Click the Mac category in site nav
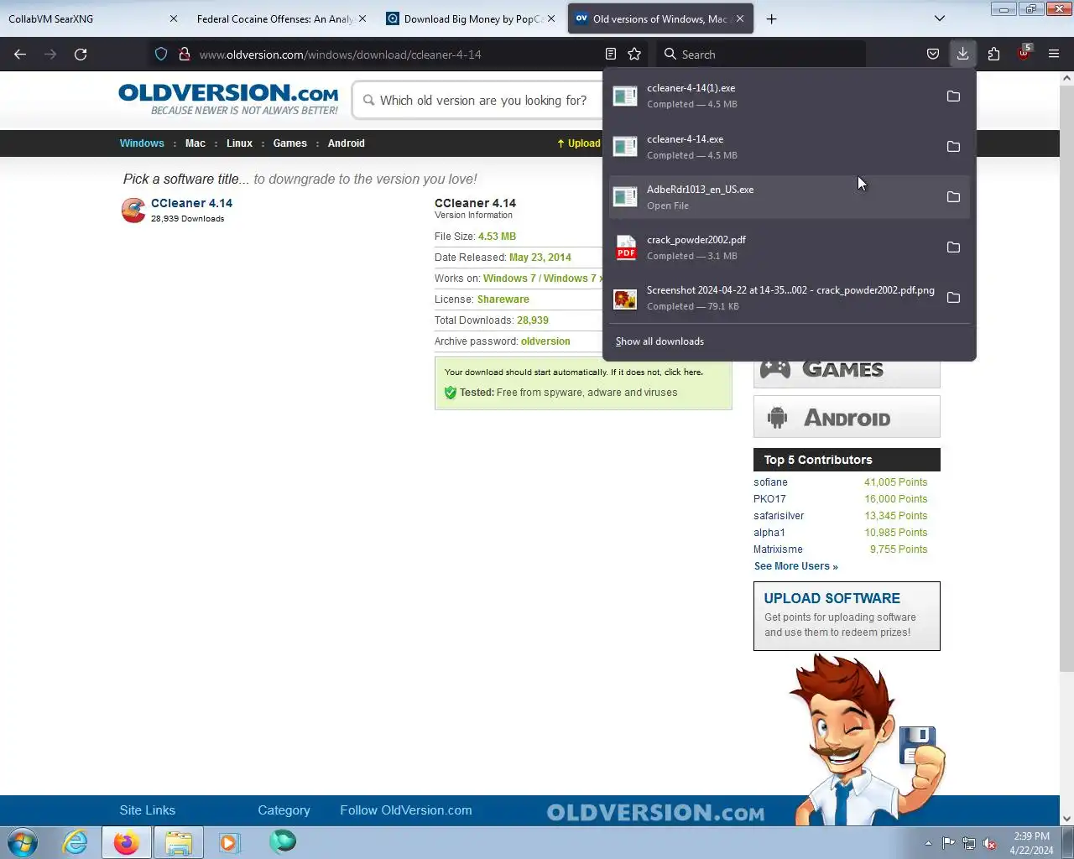Image resolution: width=1074 pixels, height=859 pixels. pyautogui.click(x=196, y=143)
